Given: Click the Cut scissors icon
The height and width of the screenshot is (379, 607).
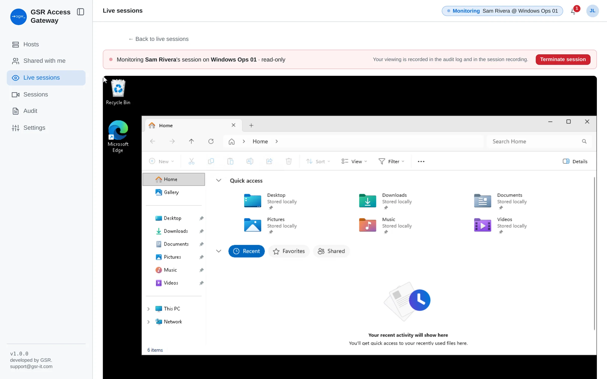Looking at the screenshot, I should 191,161.
